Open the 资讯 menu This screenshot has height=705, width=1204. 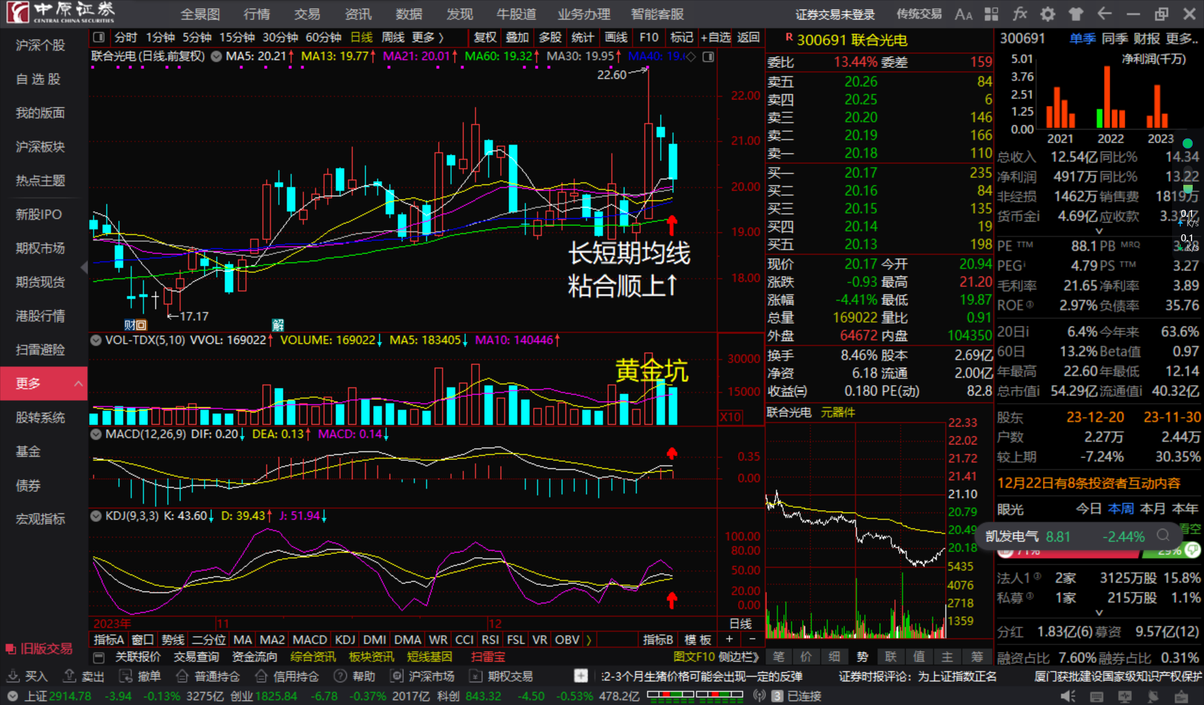point(358,14)
